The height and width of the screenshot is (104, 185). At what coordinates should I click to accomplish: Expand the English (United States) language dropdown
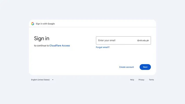(x=42, y=80)
